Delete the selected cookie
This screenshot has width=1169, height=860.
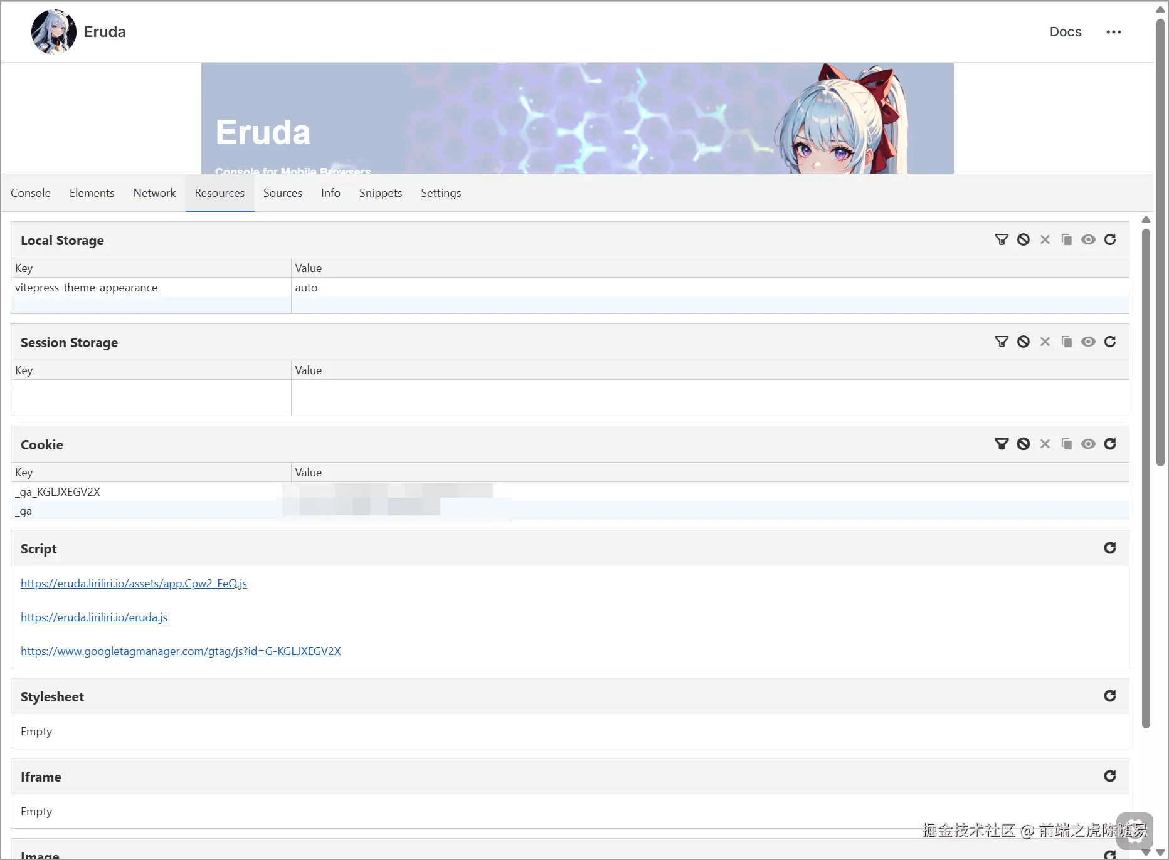1045,444
